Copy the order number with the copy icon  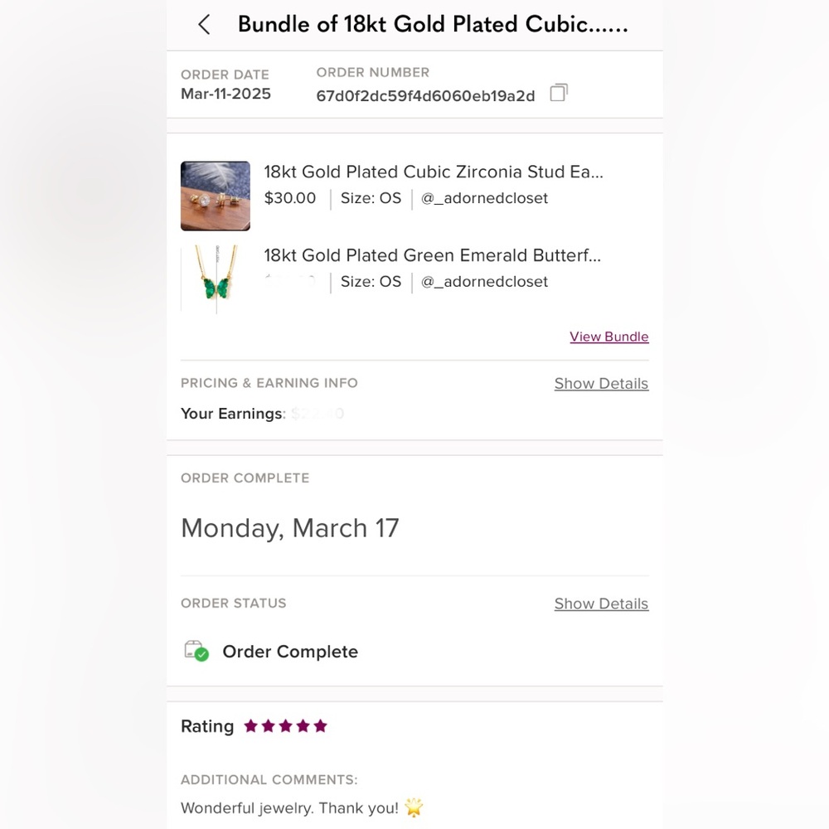click(x=559, y=92)
